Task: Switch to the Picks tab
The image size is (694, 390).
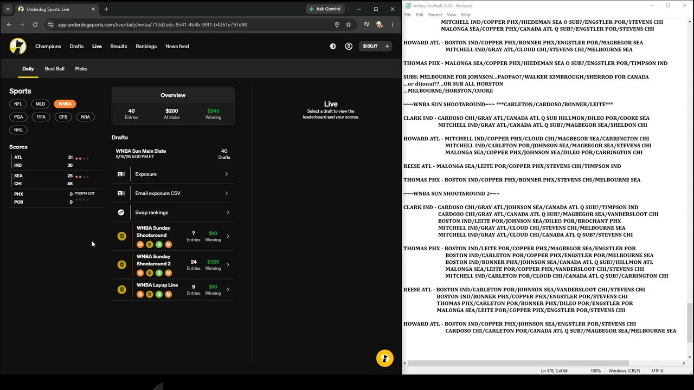Action: 81,69
